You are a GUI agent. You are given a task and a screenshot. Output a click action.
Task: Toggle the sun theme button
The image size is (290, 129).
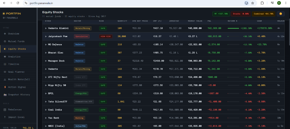coord(281,14)
